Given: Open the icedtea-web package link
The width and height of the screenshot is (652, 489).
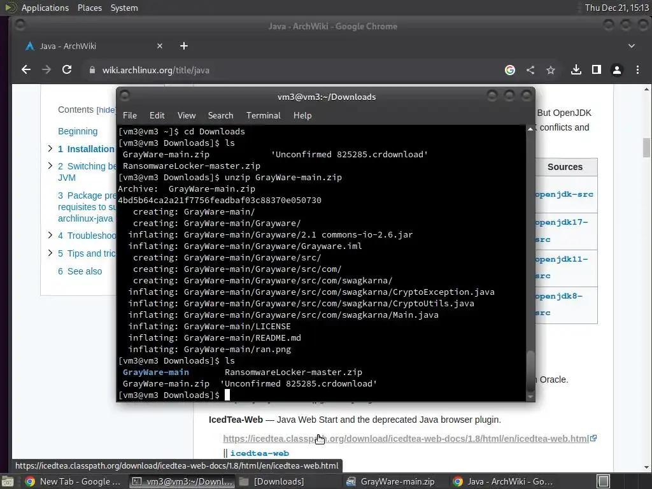Looking at the screenshot, I should (x=260, y=453).
